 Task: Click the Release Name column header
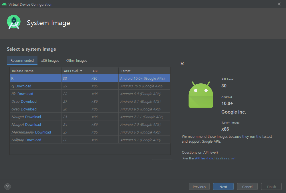click(x=35, y=71)
